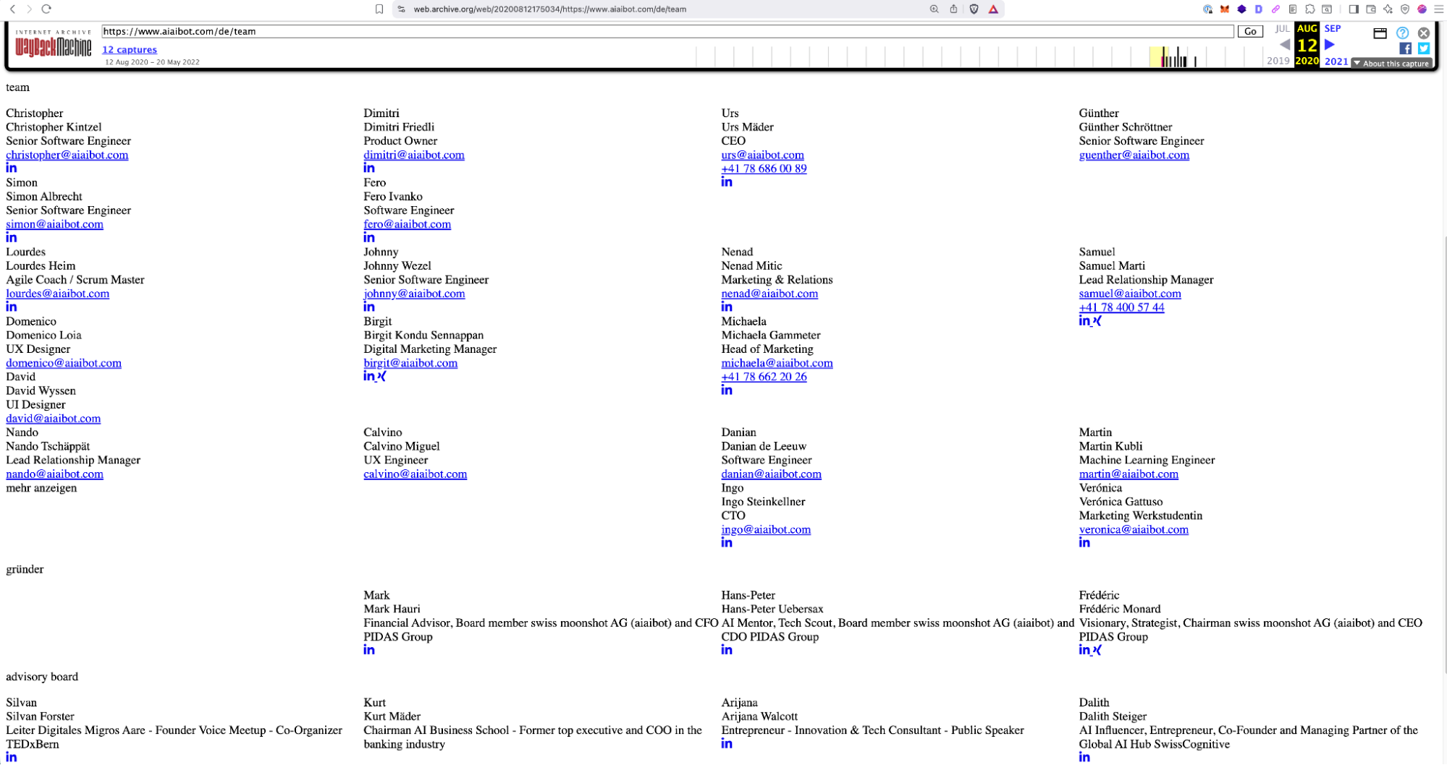
Task: Close the Wayback Machine toolbar
Action: coord(1424,33)
